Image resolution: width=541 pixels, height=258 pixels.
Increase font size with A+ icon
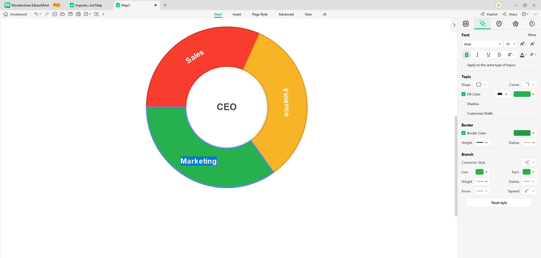point(522,44)
